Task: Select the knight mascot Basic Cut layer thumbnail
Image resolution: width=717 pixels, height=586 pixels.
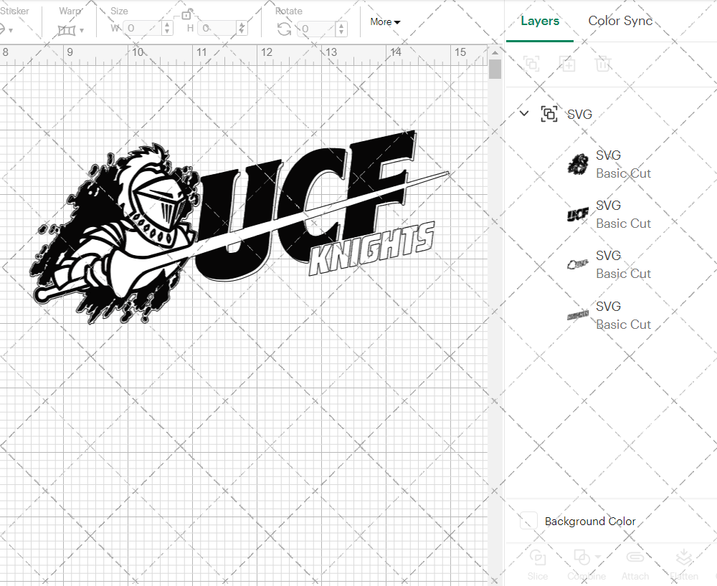Action: pos(578,164)
